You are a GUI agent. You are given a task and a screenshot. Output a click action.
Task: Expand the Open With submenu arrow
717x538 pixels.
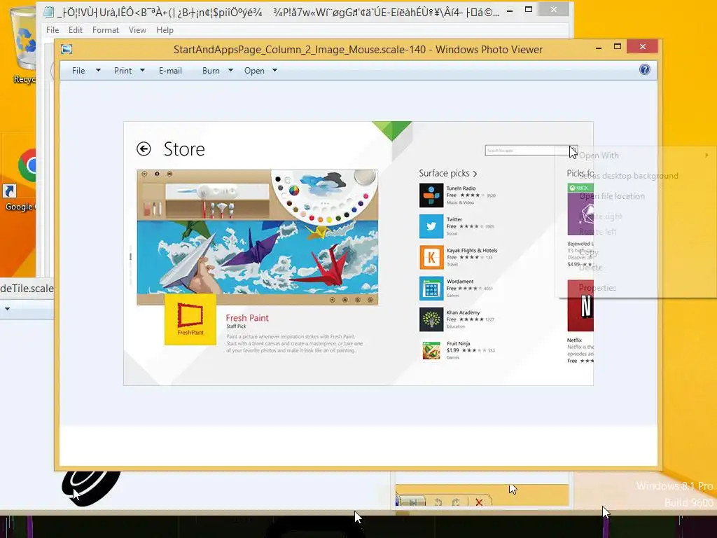[x=707, y=155]
